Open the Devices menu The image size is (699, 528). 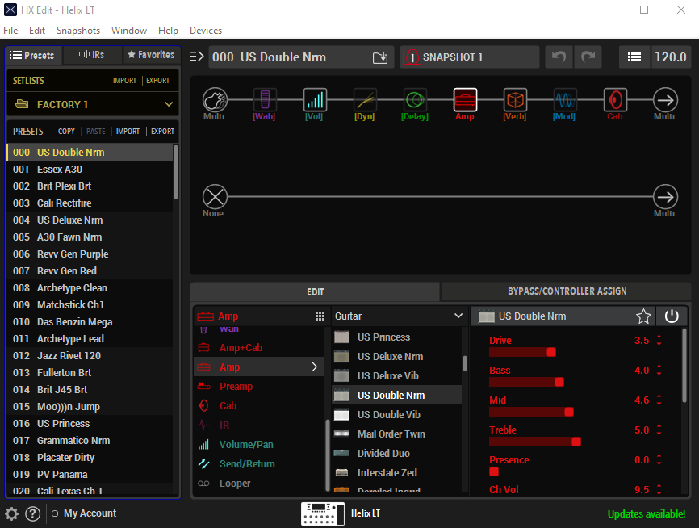coord(206,31)
